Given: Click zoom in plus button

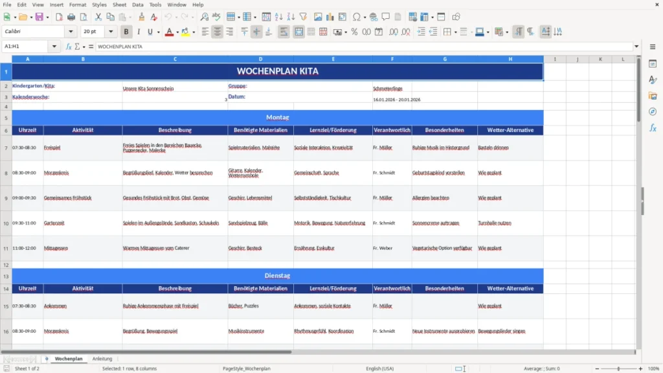Looking at the screenshot, I should (640, 368).
